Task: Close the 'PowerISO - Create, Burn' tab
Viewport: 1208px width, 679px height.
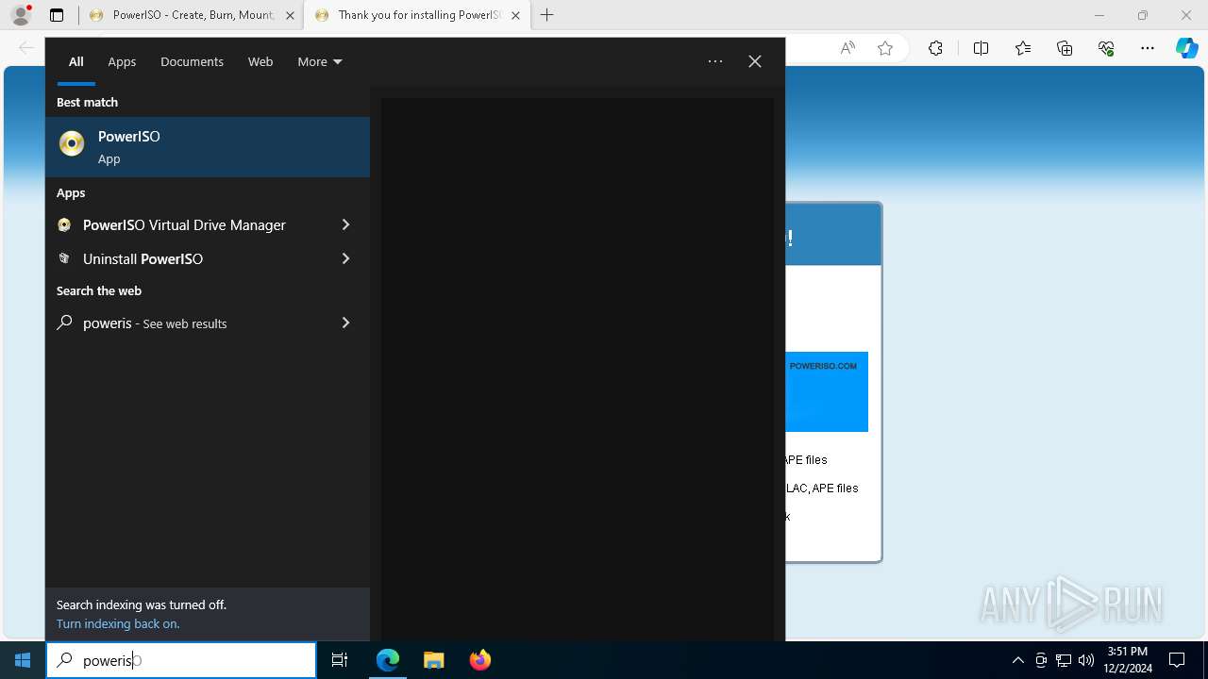Action: point(291,15)
